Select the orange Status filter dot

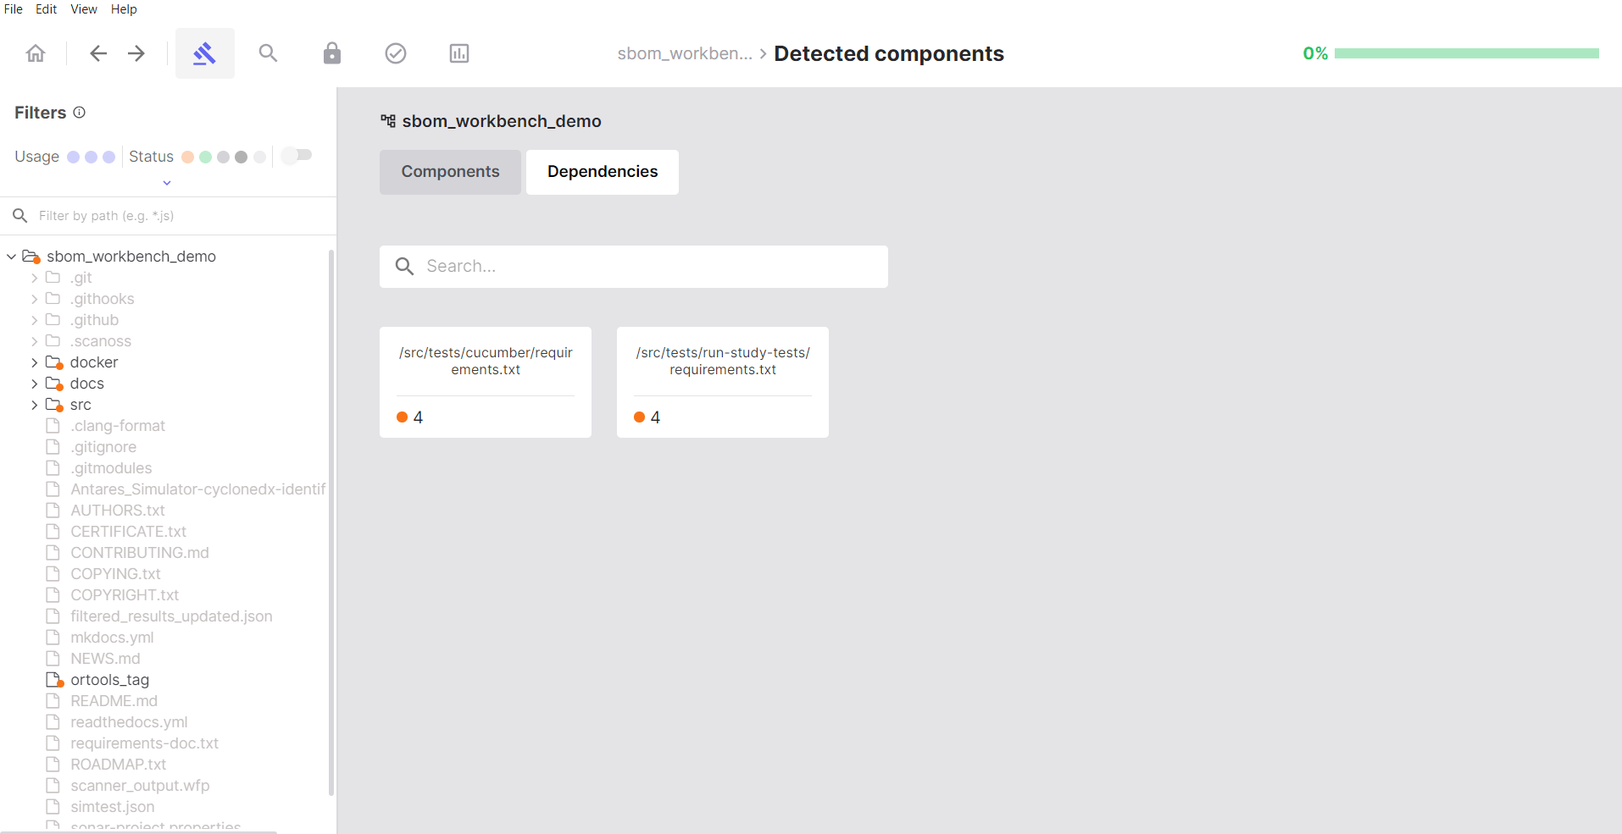click(187, 157)
